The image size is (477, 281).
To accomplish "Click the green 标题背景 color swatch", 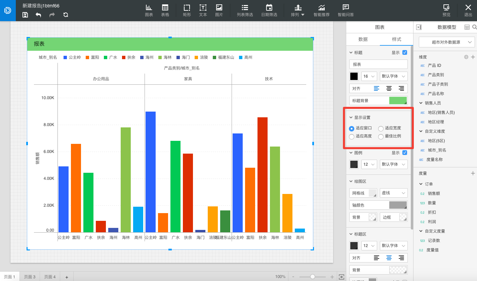I will click(398, 101).
